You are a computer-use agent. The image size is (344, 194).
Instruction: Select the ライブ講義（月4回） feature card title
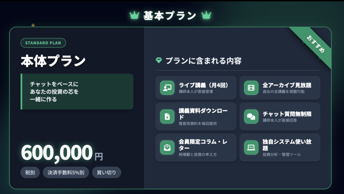pyautogui.click(x=200, y=85)
